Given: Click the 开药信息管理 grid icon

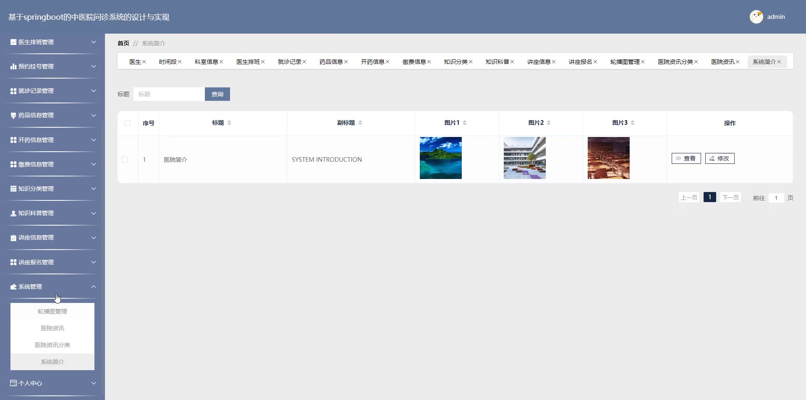Looking at the screenshot, I should [13, 140].
